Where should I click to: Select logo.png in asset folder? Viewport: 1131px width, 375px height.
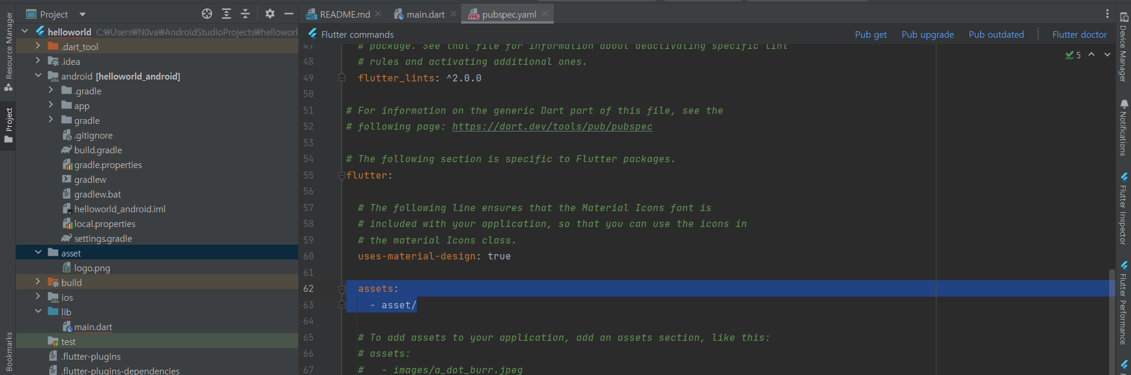92,268
